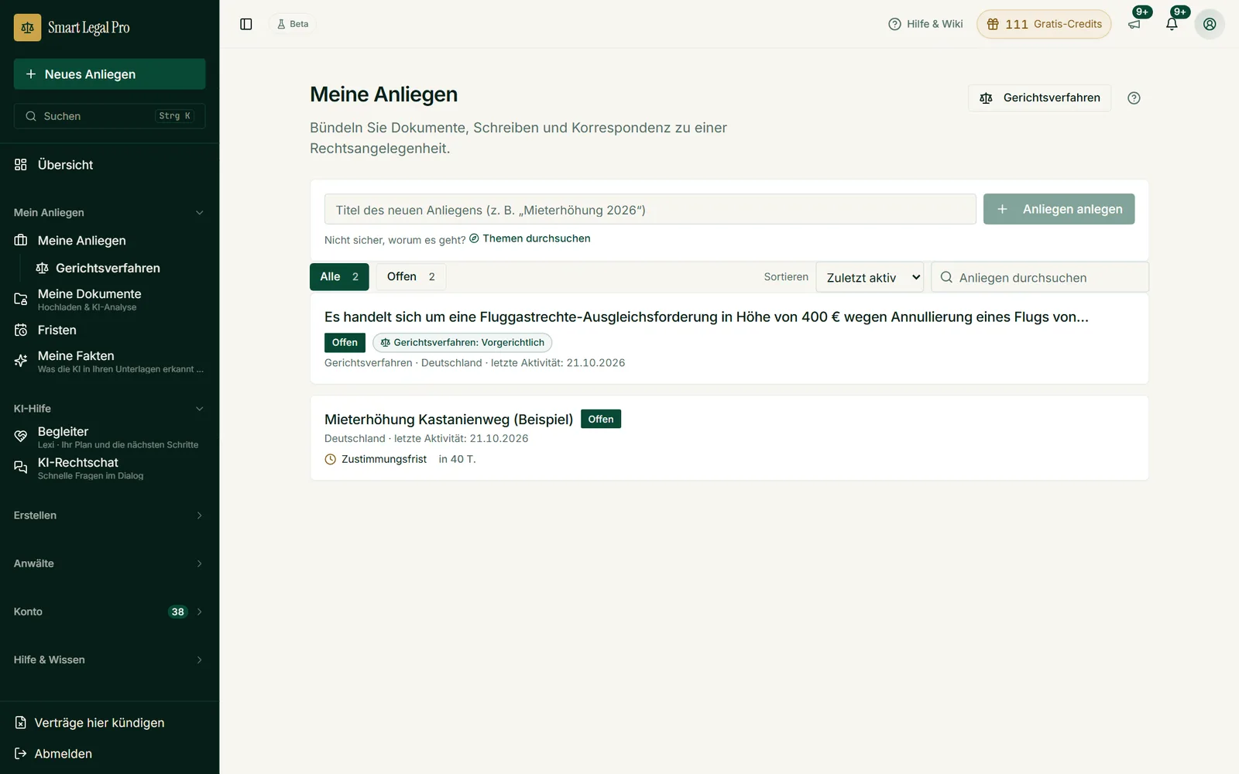The width and height of the screenshot is (1239, 774).
Task: Select the Alle filter tab
Action: (339, 277)
